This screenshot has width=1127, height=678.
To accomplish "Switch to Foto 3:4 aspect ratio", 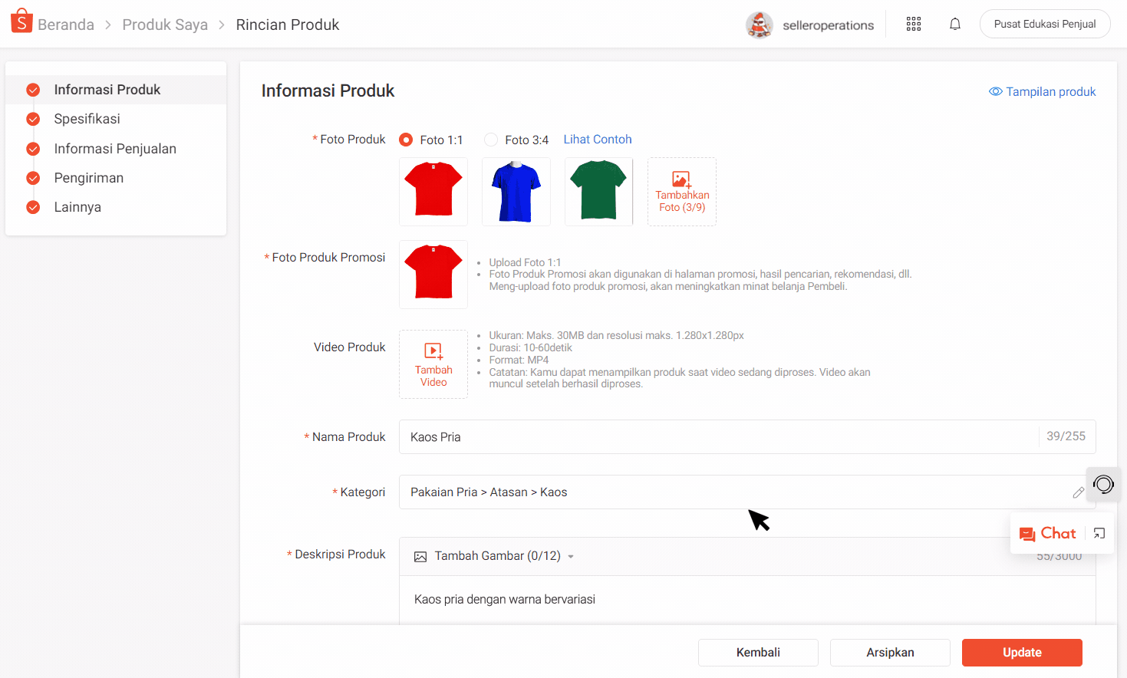I will (490, 140).
